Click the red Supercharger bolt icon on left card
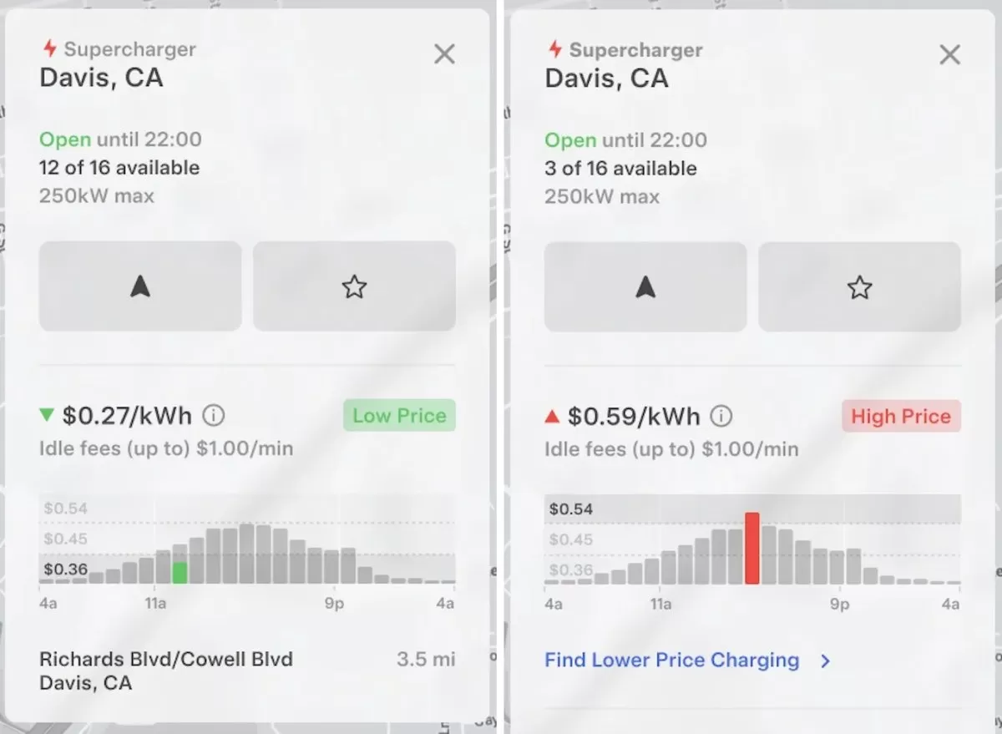The height and width of the screenshot is (734, 1002). (50, 48)
